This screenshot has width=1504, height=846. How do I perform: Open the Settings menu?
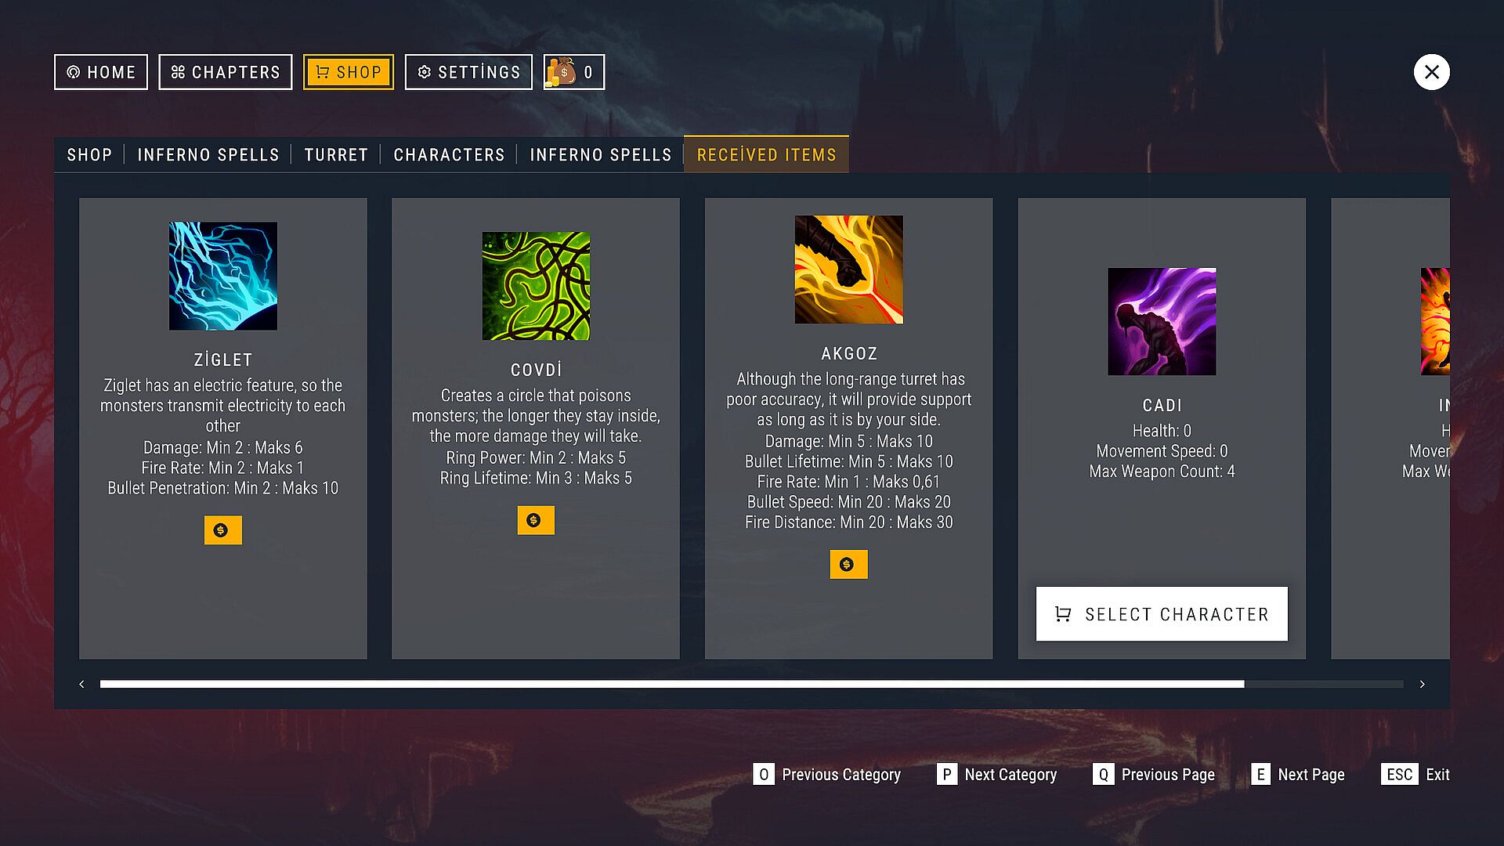[x=468, y=72]
